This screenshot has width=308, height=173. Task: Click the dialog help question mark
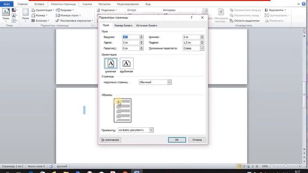pyautogui.click(x=192, y=18)
